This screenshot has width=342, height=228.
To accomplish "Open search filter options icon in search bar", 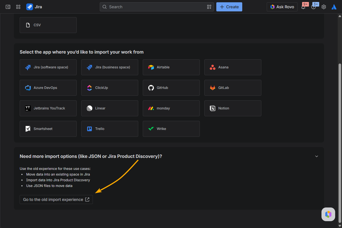I will click(x=209, y=7).
